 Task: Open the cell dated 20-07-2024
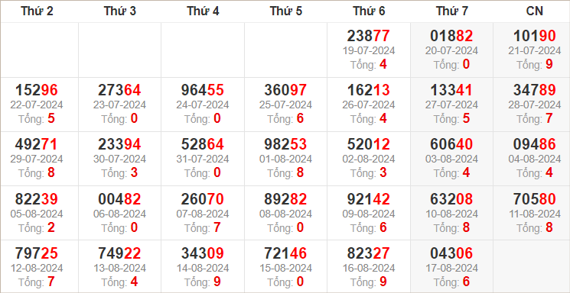coord(451,50)
